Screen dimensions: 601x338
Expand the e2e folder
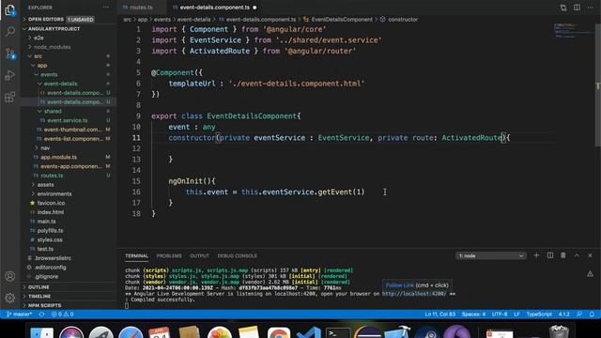coord(69,38)
